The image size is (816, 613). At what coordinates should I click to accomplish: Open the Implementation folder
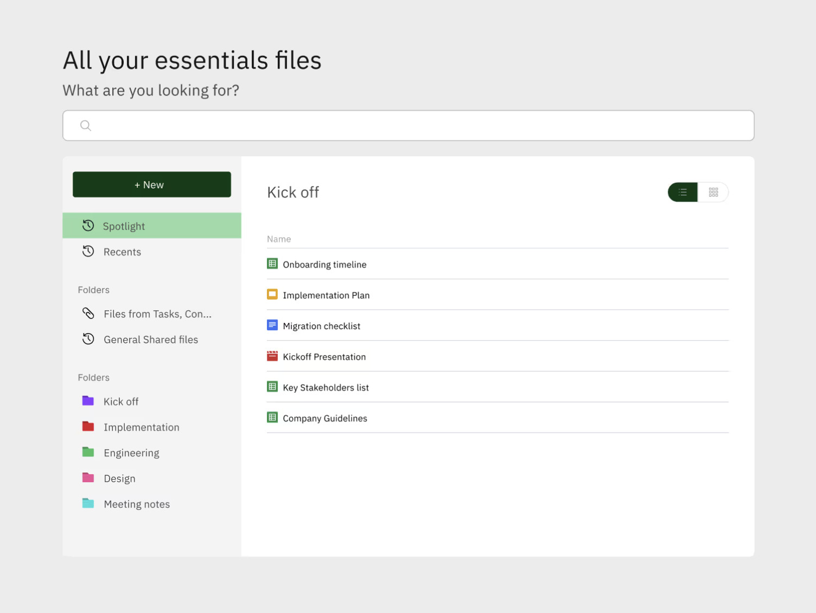141,427
